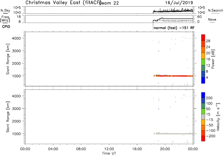The height and width of the screenshot is (155, 223).
Task: Pick the teal Power segment between 8 and 12
Action: pos(203,68)
